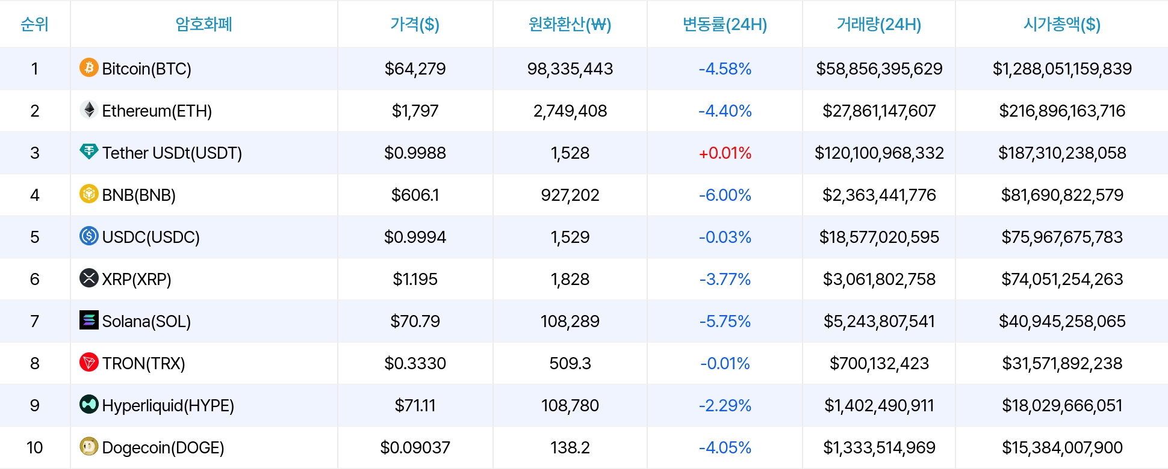The image size is (1168, 469).
Task: Select Tether price $0.9988
Action: tap(415, 153)
